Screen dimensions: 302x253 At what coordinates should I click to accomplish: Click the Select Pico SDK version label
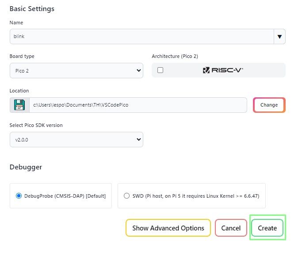tap(36, 125)
